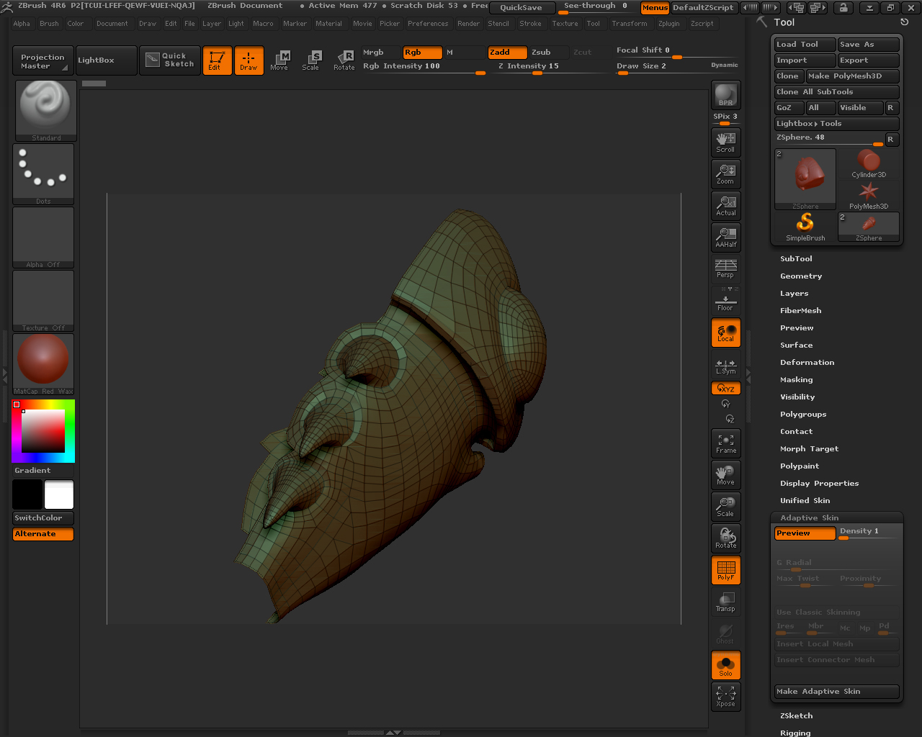922x737 pixels.
Task: Click the AAHalf view icon
Action: pos(725,237)
